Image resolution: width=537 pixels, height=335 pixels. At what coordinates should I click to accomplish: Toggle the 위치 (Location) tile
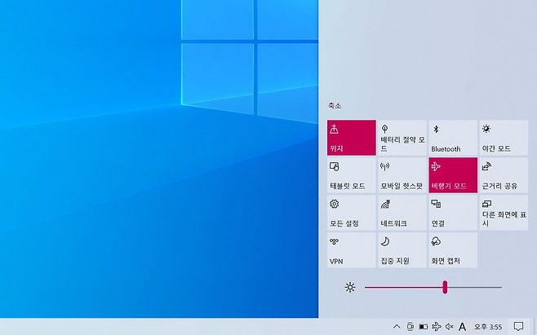pyautogui.click(x=352, y=137)
